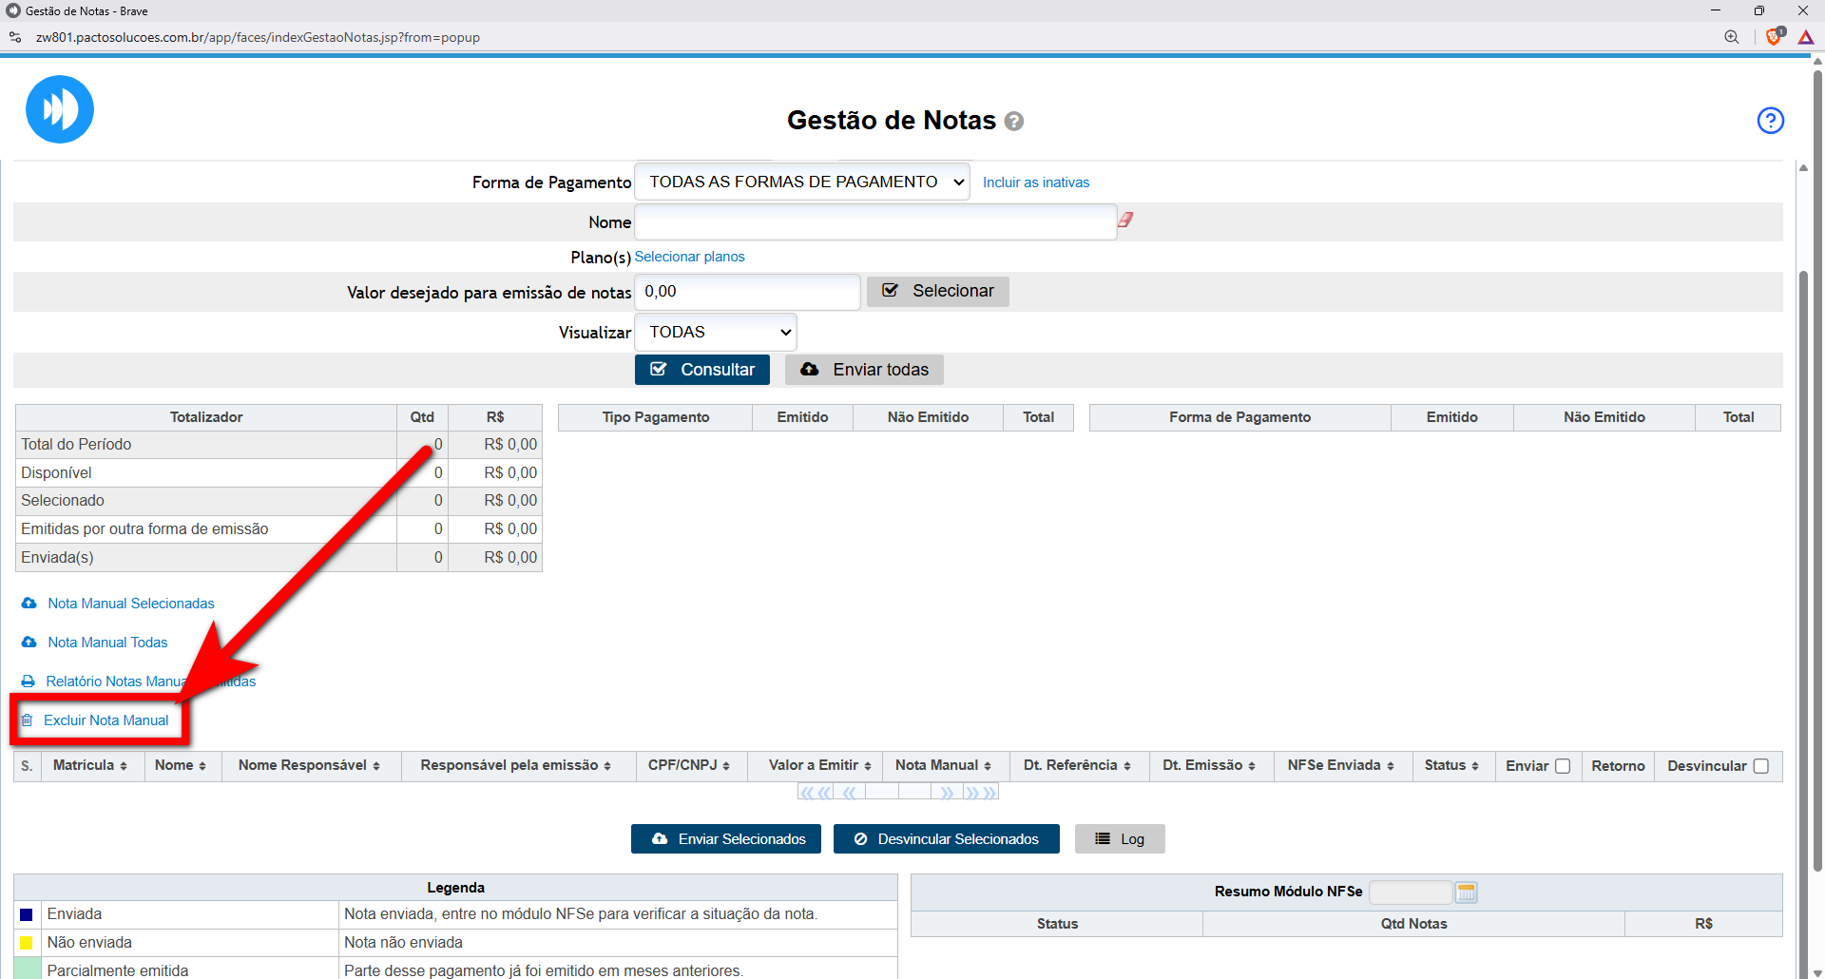Open calendar picker in Resumo Módulo NFSe
The height and width of the screenshot is (979, 1825).
point(1466,892)
